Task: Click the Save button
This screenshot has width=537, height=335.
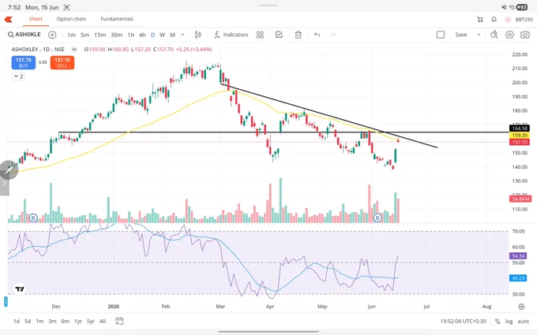Action: (461, 35)
